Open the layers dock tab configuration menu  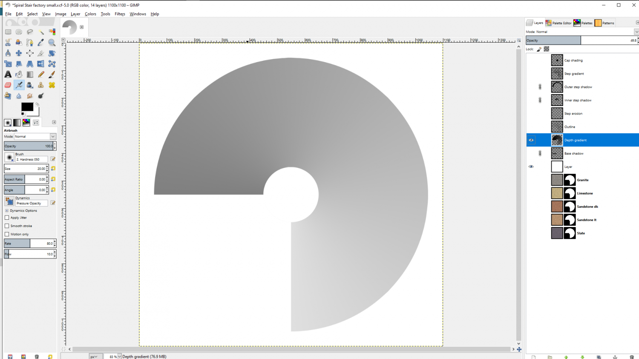pyautogui.click(x=637, y=23)
